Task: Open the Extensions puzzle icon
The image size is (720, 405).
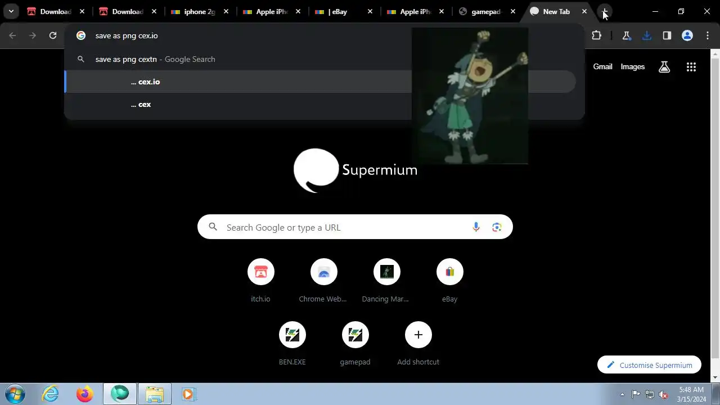Action: click(596, 35)
